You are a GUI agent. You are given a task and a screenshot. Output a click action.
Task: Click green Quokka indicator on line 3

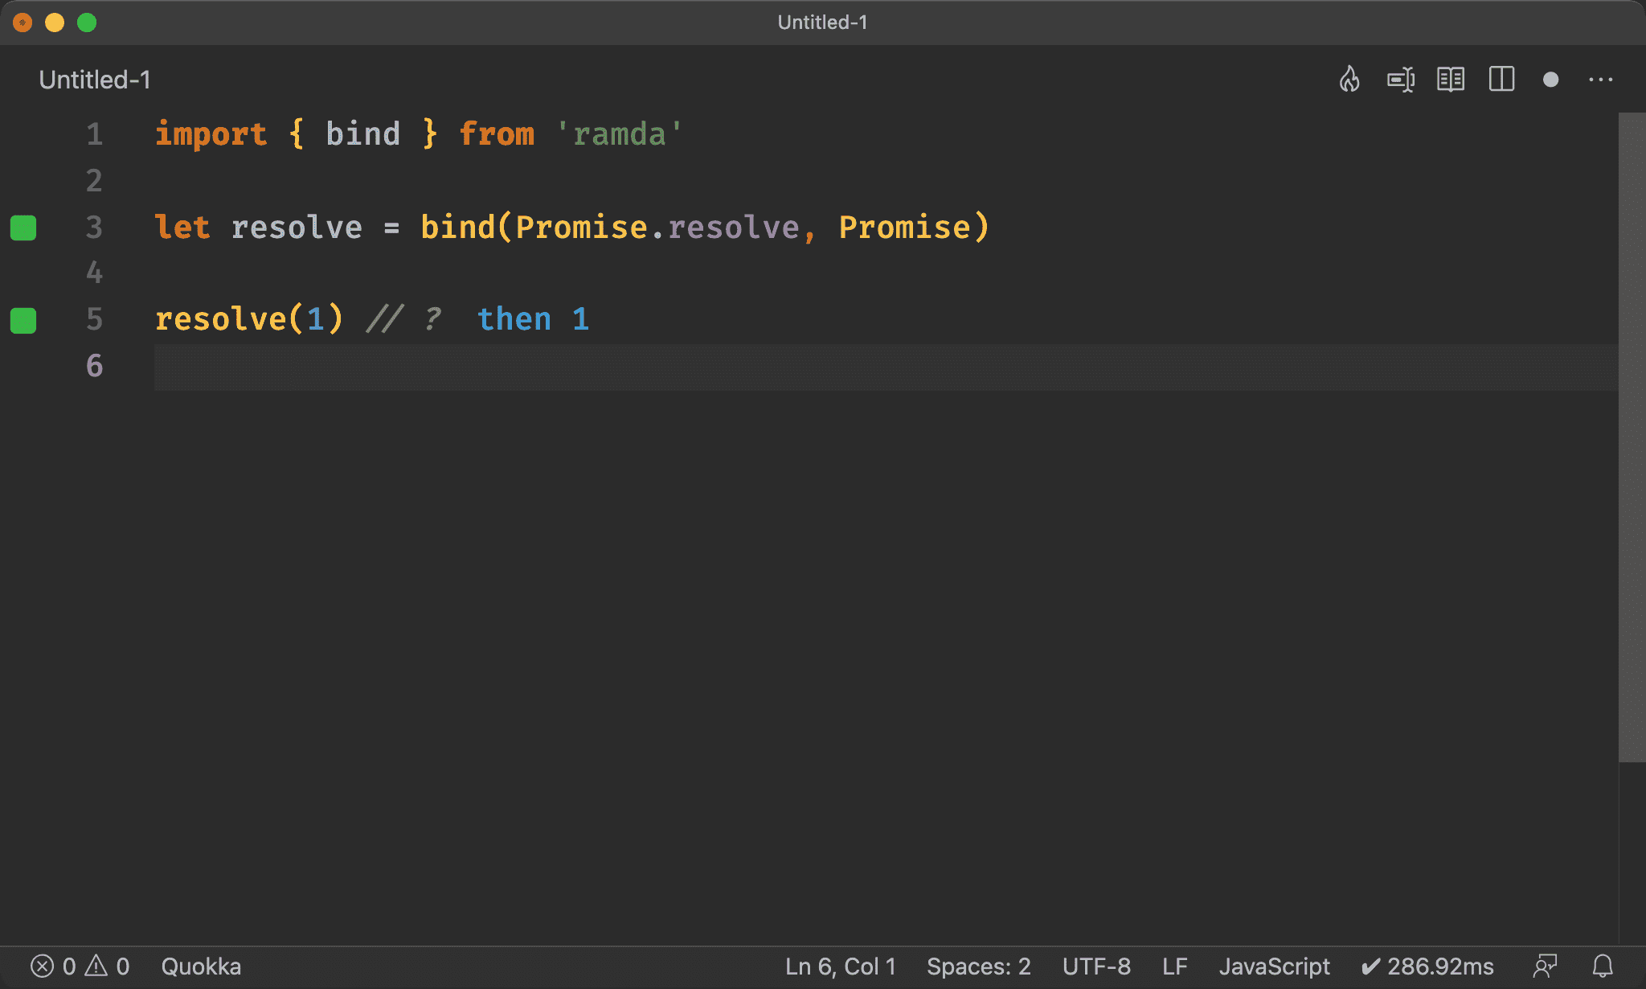pos(23,228)
